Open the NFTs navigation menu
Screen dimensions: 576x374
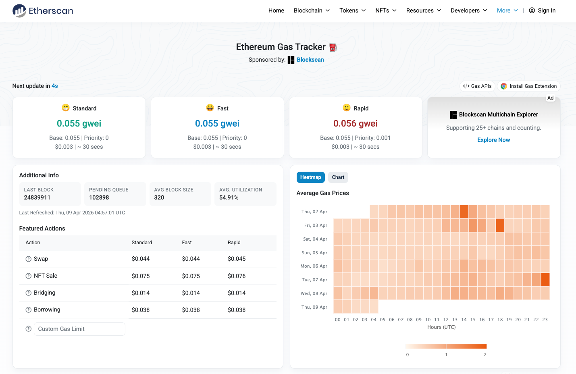pyautogui.click(x=386, y=10)
